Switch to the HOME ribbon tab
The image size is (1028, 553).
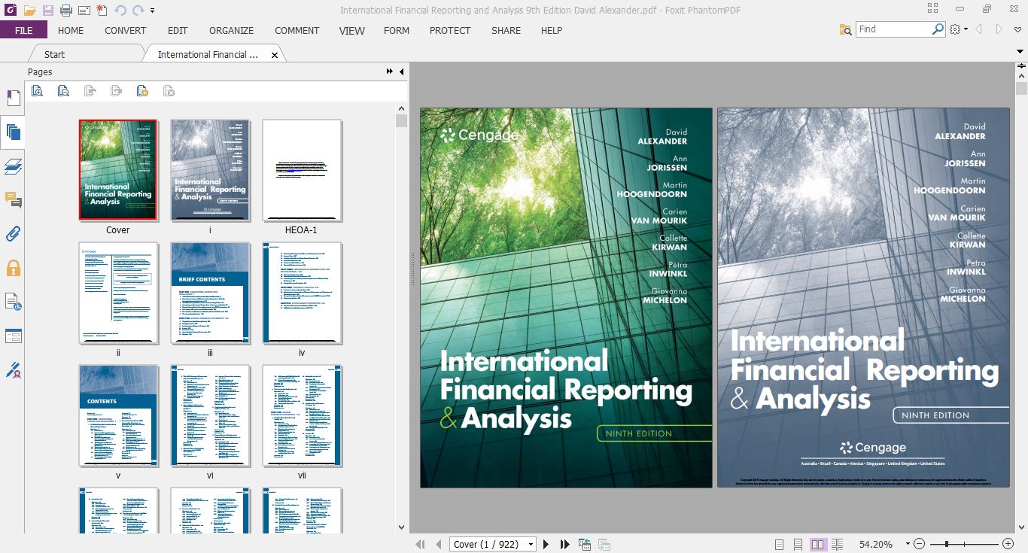click(x=71, y=30)
